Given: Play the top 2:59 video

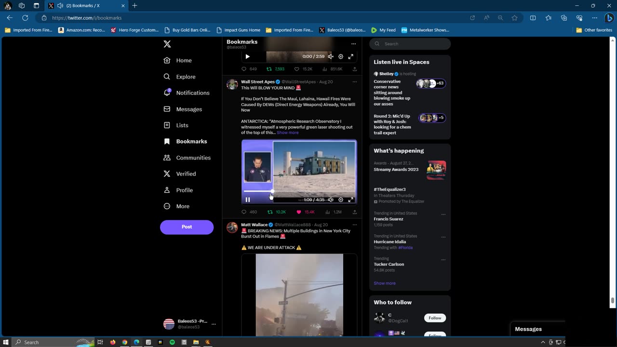Looking at the screenshot, I should point(247,56).
